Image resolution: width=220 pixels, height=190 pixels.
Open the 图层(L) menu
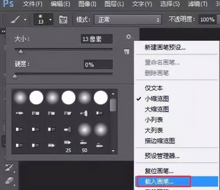114,4
